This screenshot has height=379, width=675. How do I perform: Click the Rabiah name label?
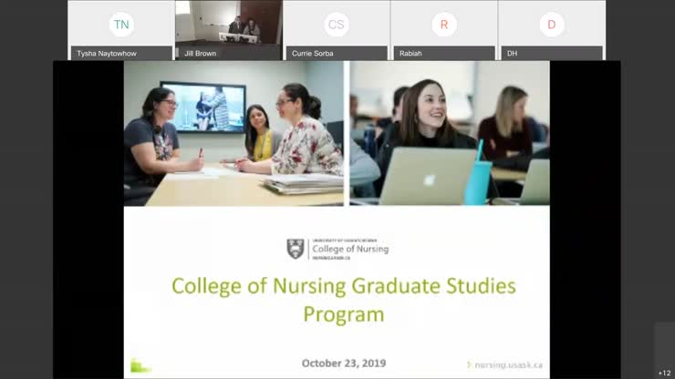[x=410, y=54]
